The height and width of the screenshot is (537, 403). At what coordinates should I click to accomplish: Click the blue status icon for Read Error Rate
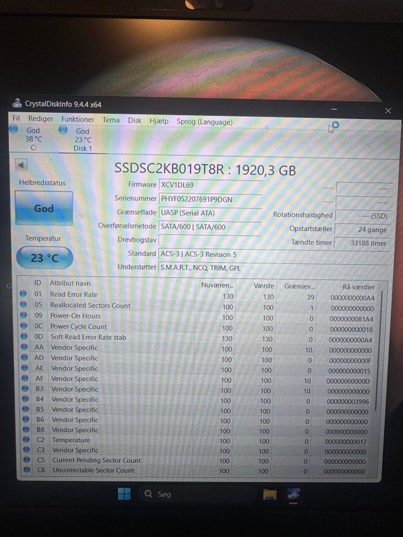23,294
